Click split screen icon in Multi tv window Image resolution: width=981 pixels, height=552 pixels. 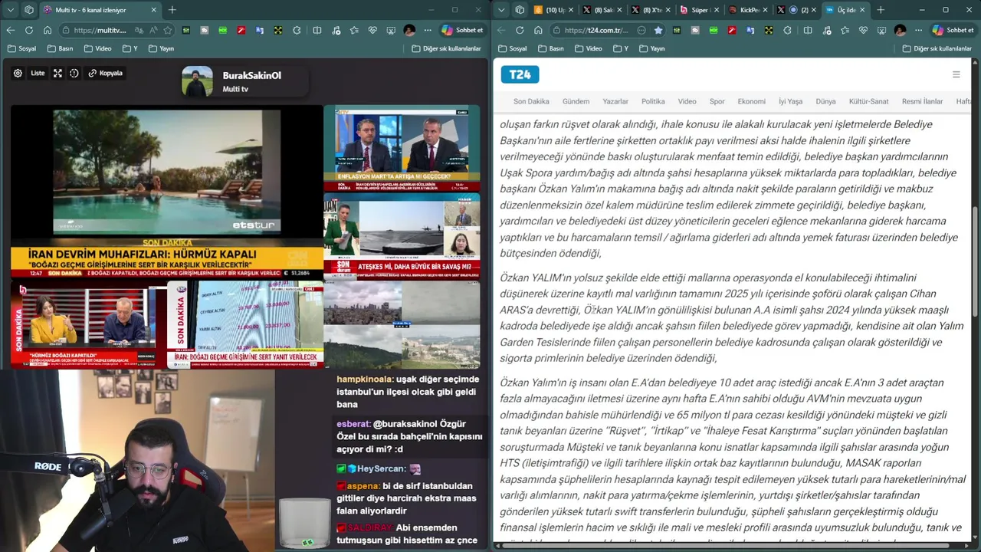317,31
